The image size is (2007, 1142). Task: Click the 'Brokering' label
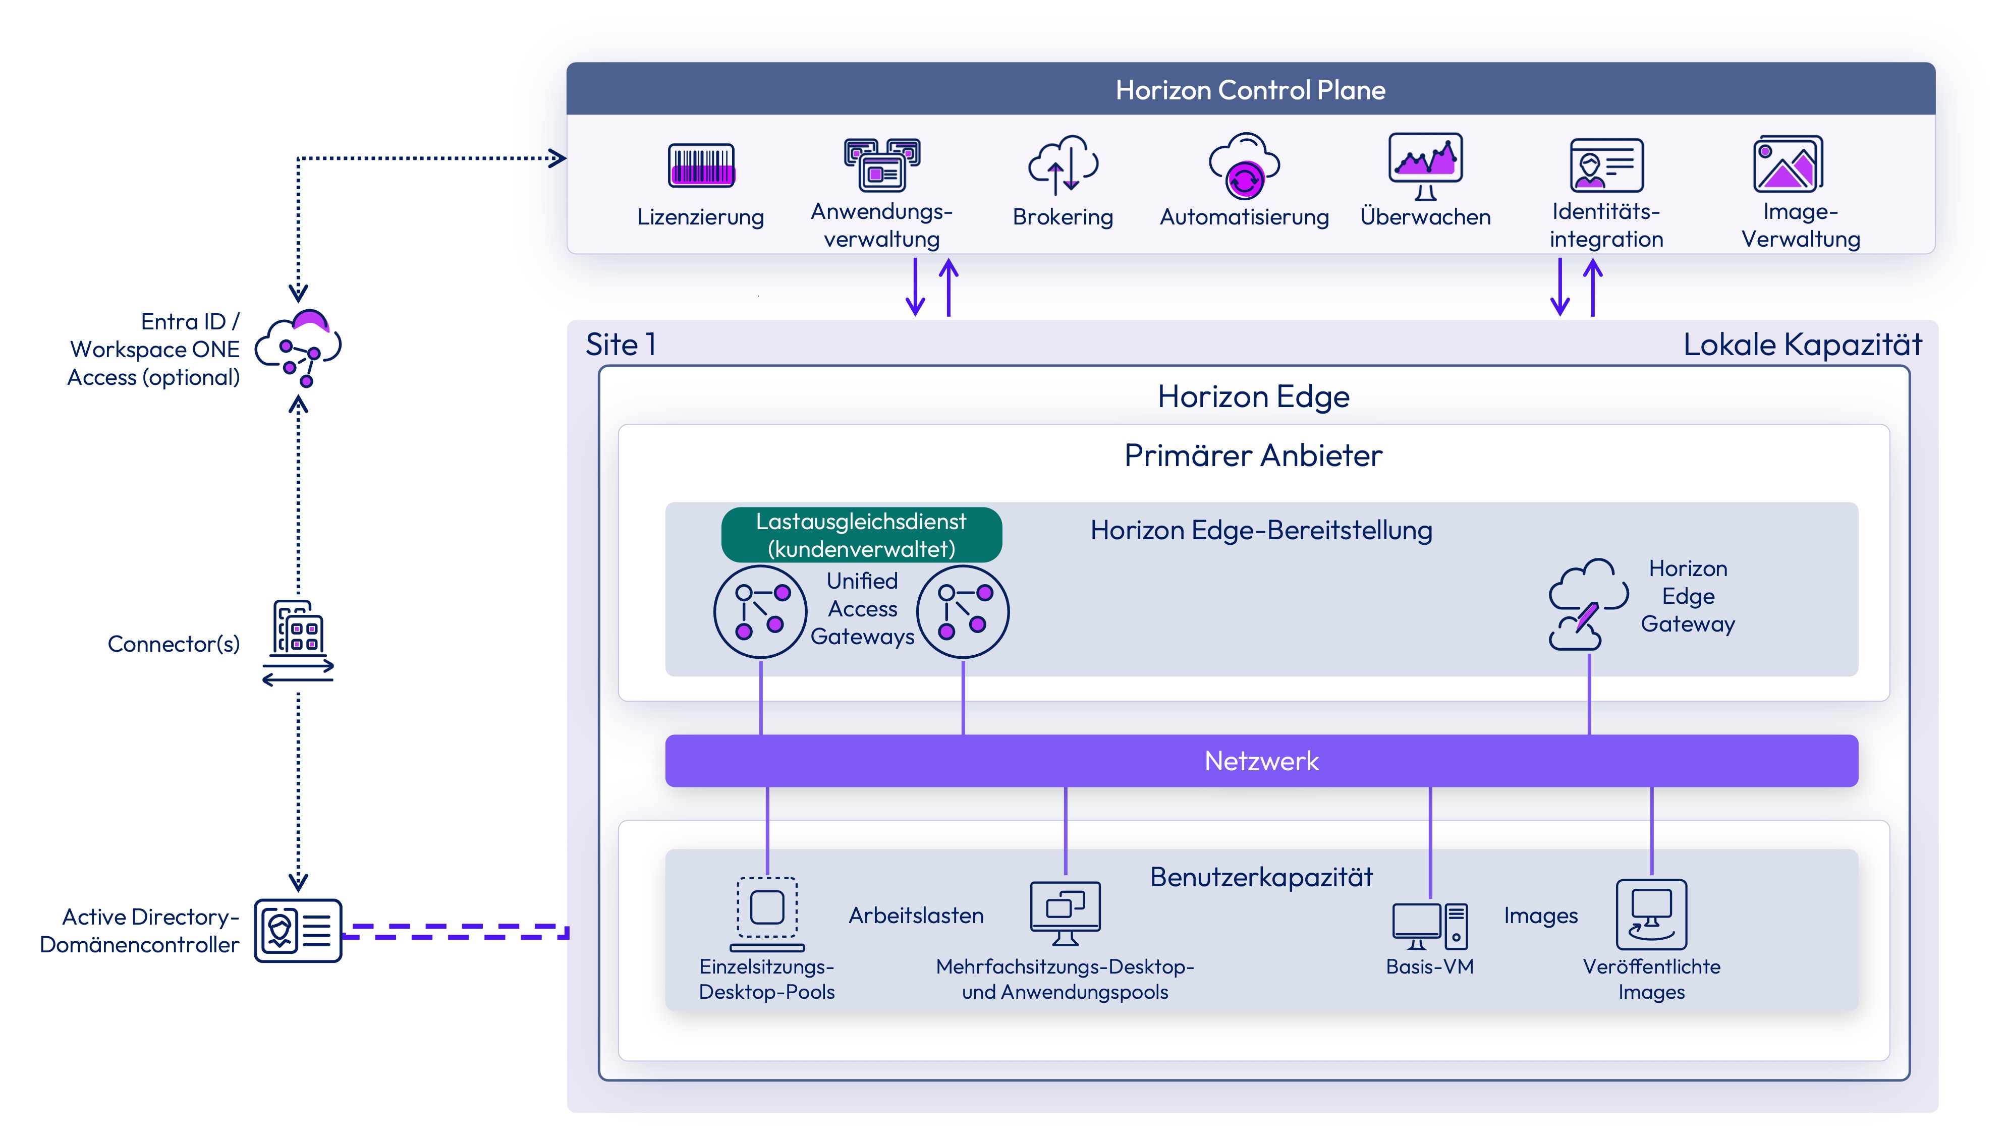coord(1063,217)
